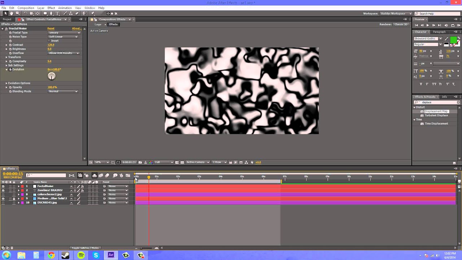Select the Rotation tool
Viewport: 462px width, 260px height.
25,14
